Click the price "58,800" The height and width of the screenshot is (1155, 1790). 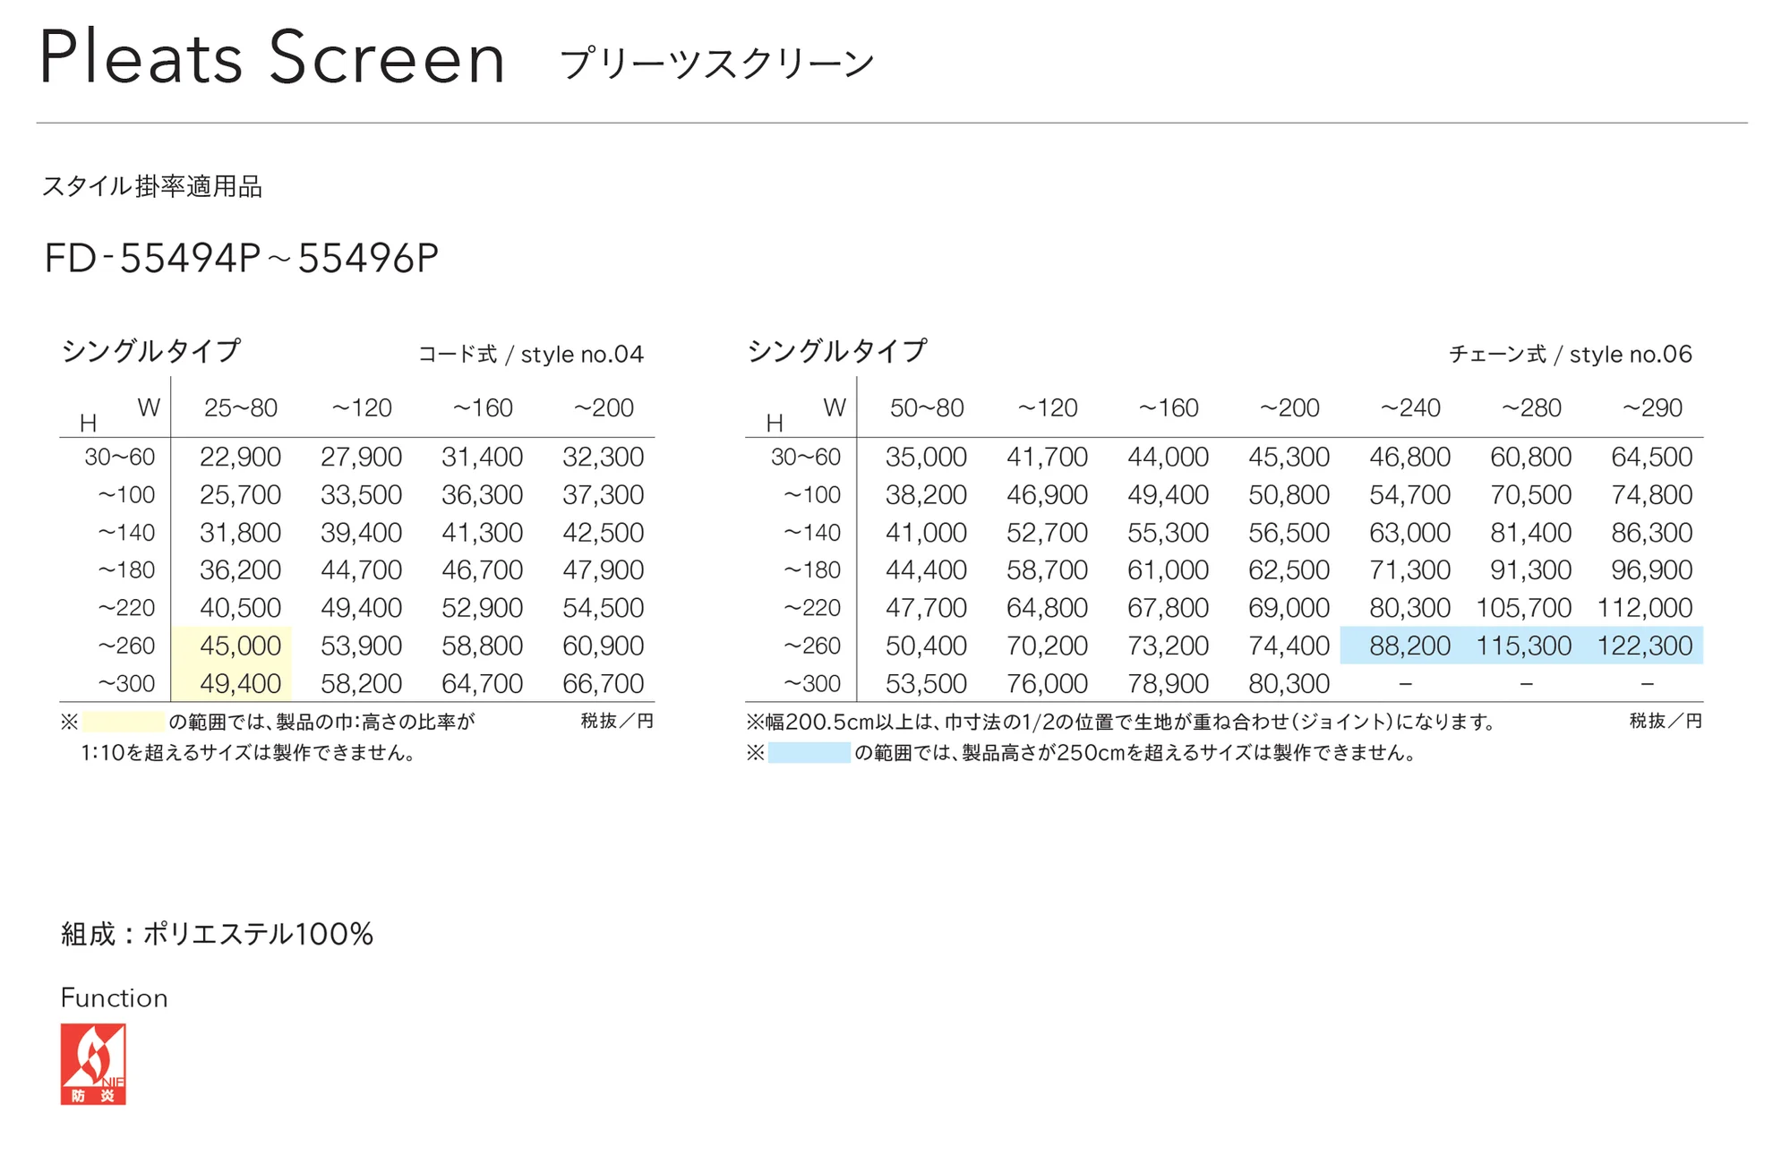[x=482, y=646]
